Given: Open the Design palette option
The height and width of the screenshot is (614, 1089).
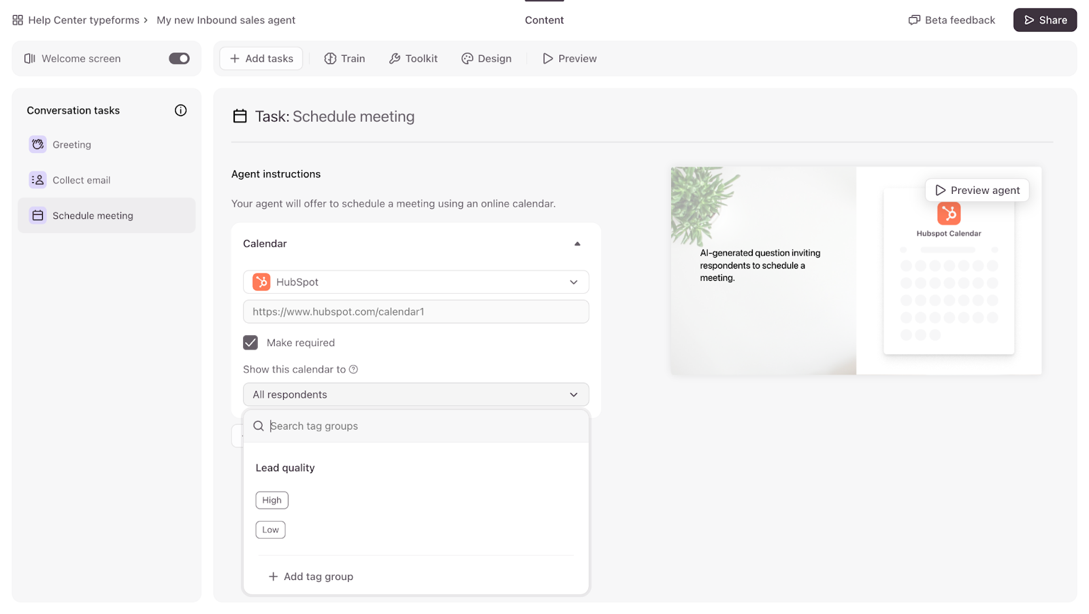Looking at the screenshot, I should click(486, 58).
